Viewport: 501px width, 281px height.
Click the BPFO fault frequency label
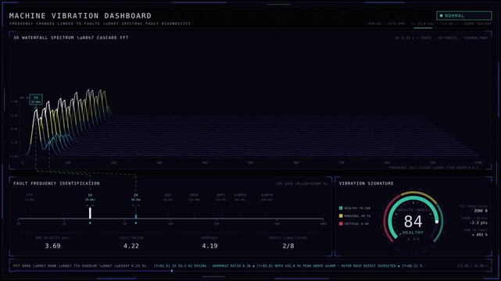pyautogui.click(x=194, y=195)
